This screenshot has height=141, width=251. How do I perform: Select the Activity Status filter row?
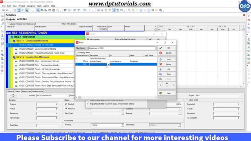pyautogui.click(x=116, y=61)
